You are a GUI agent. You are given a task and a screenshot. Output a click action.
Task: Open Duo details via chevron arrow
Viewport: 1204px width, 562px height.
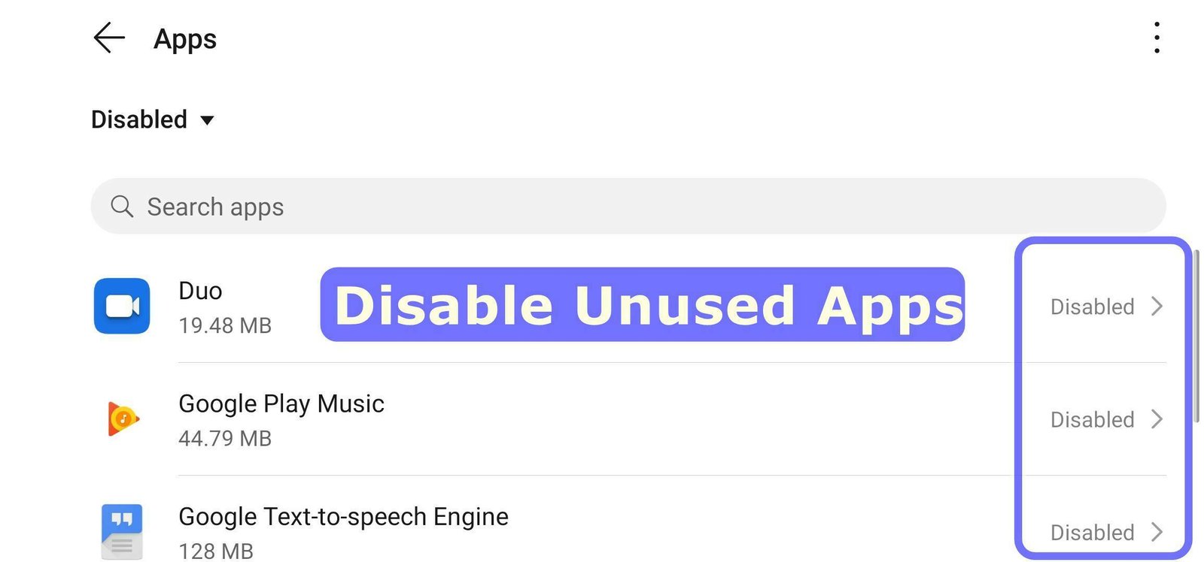point(1157,307)
